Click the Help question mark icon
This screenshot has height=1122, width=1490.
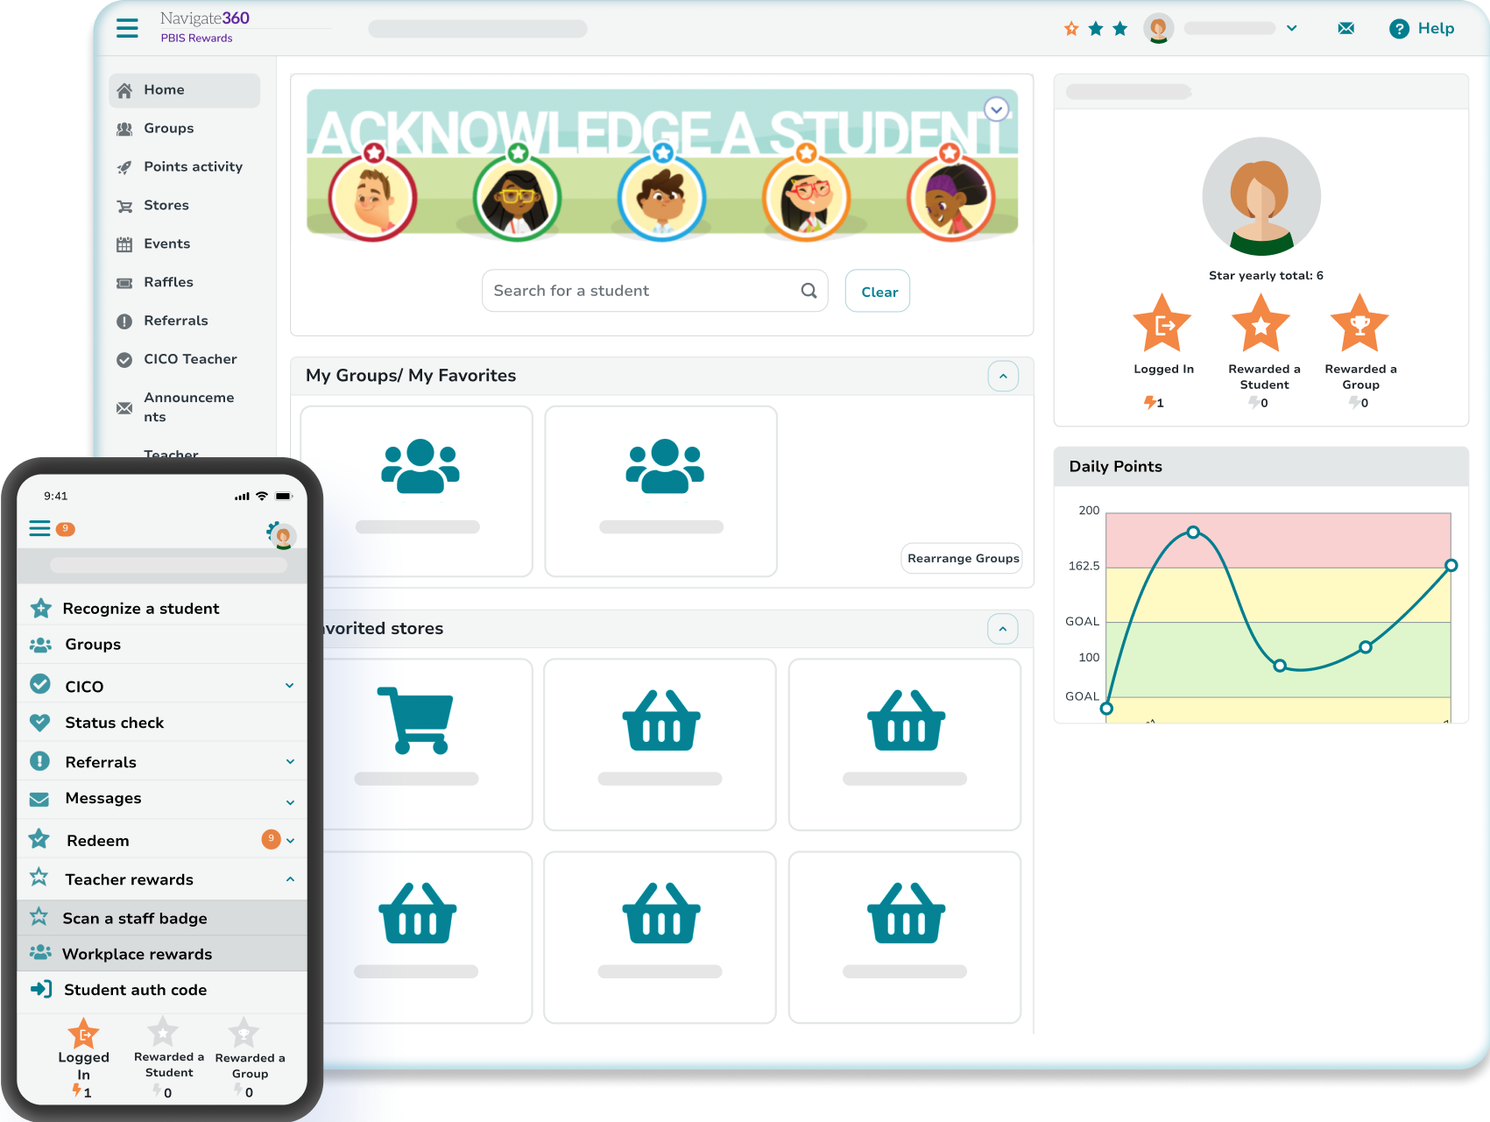[x=1399, y=29]
